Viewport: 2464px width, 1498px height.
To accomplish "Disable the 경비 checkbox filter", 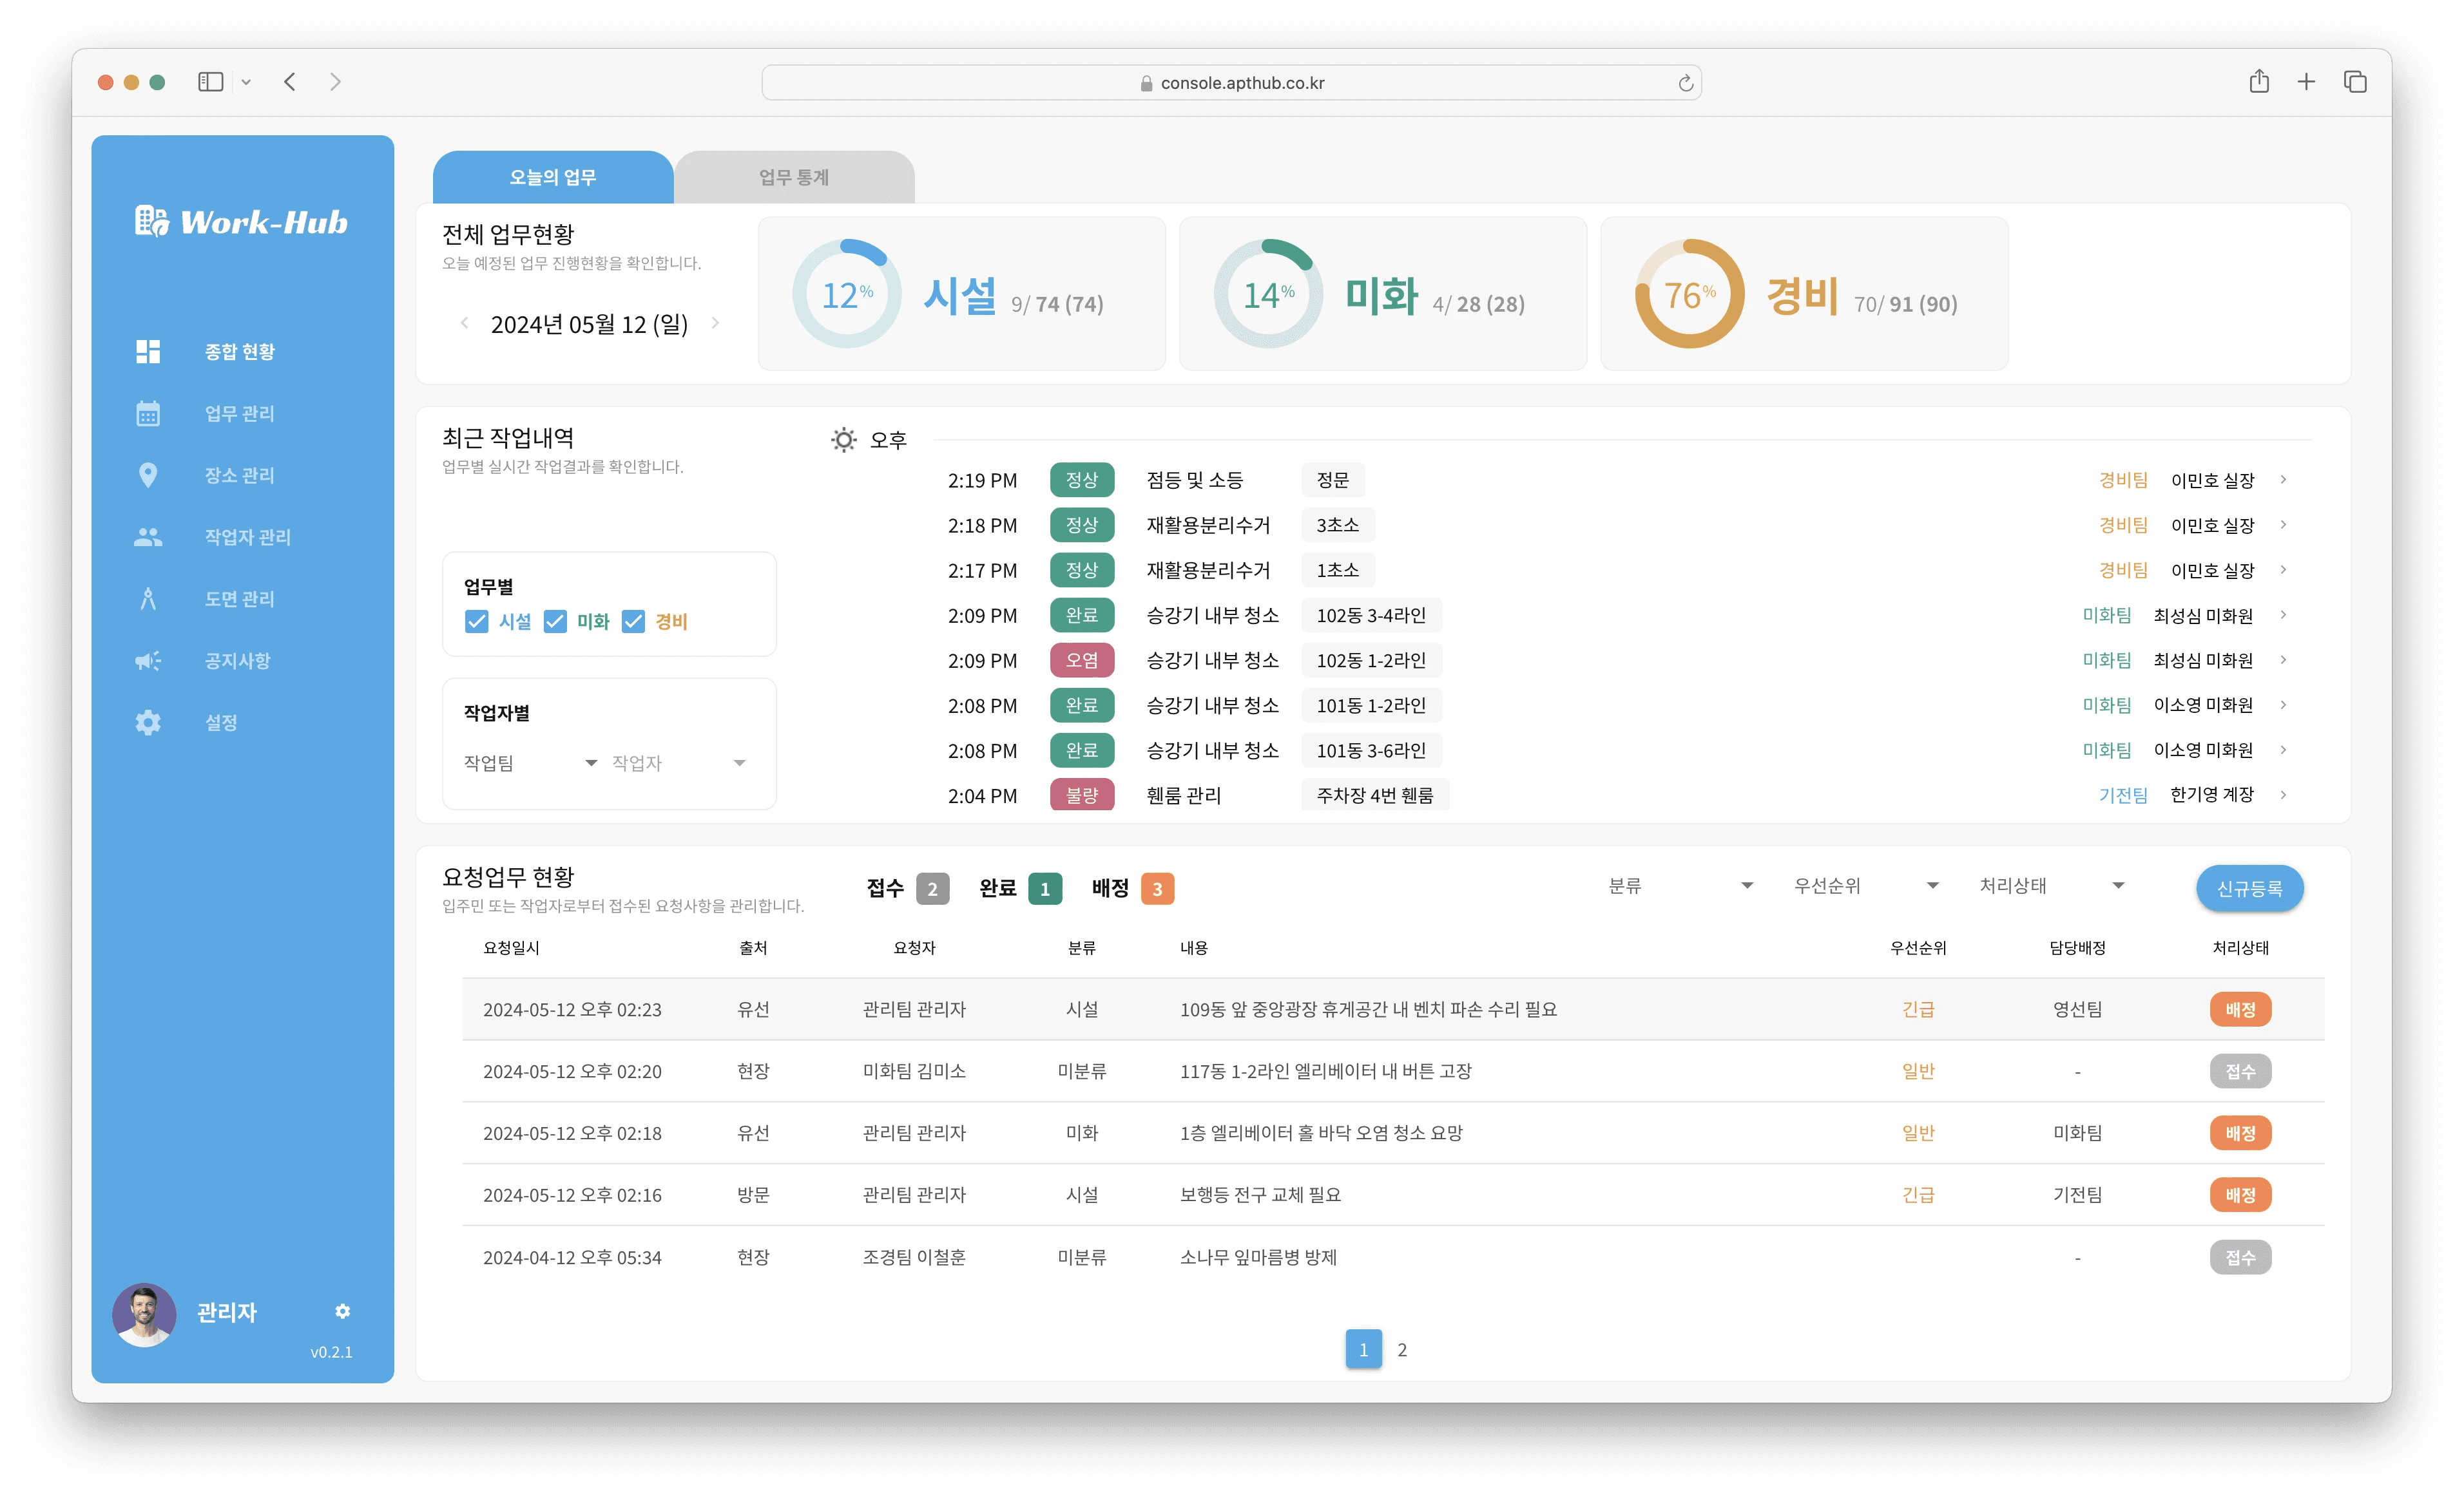I will point(633,621).
